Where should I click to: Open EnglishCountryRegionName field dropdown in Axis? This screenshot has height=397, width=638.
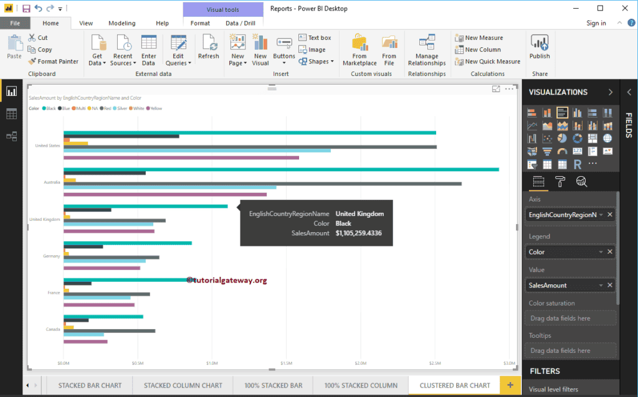click(601, 215)
